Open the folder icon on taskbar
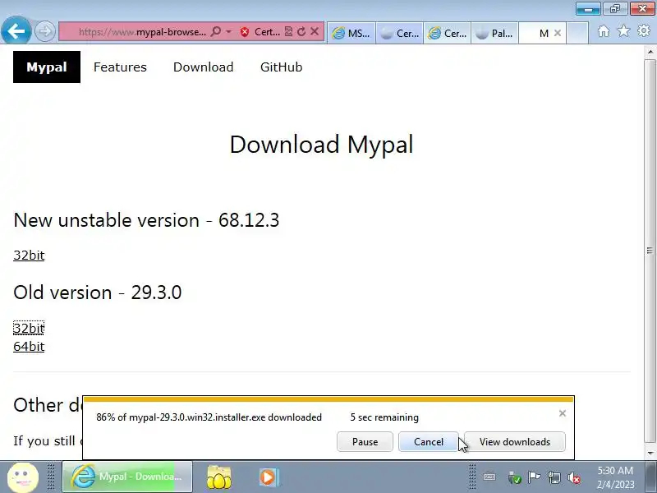 tap(218, 477)
